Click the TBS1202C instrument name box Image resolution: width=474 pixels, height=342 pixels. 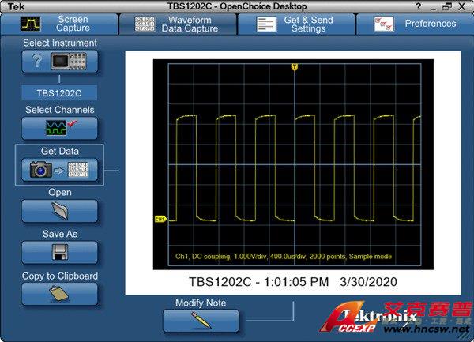pos(60,92)
